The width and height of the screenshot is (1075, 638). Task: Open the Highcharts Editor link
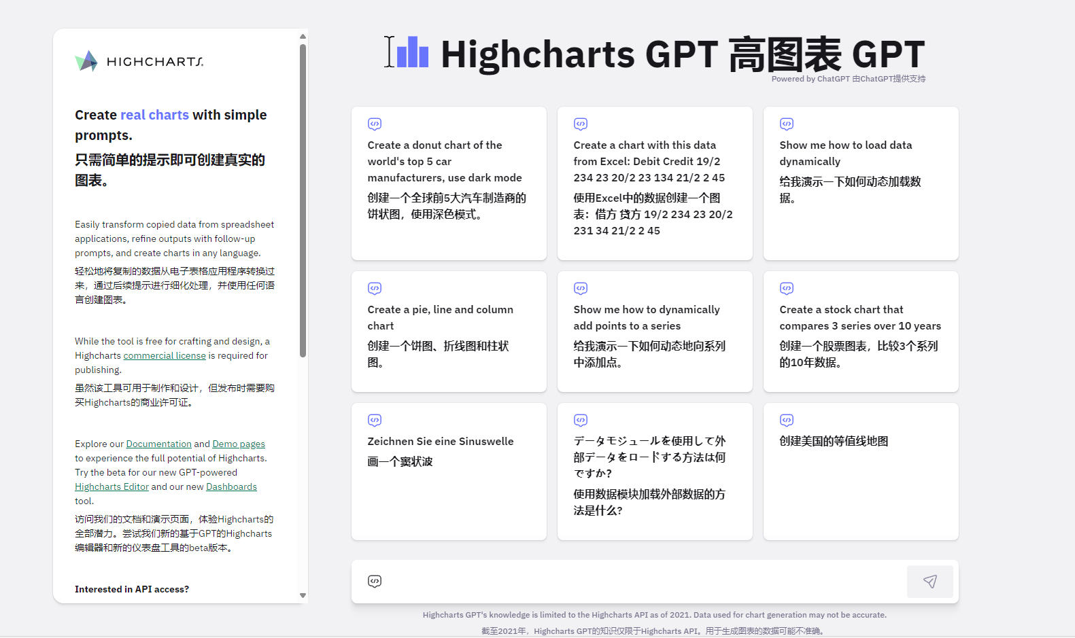112,486
